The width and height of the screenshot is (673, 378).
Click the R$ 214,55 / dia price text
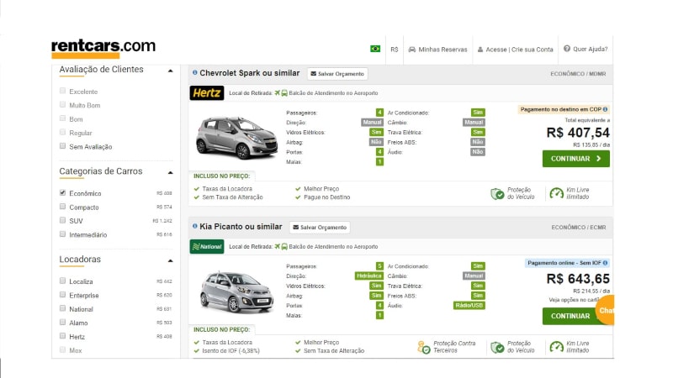click(591, 291)
